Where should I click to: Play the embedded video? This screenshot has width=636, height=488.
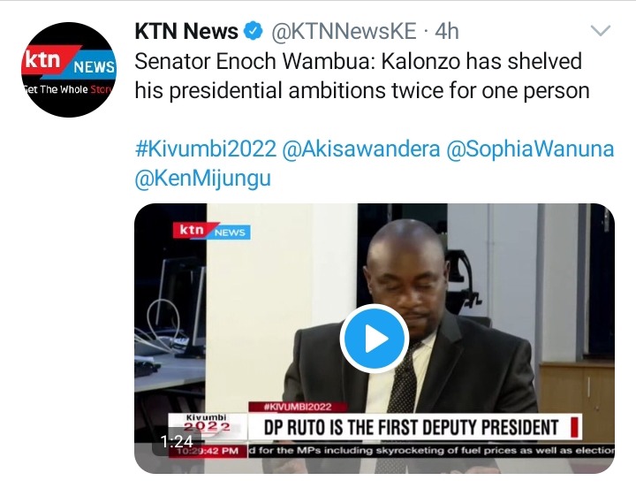point(374,339)
